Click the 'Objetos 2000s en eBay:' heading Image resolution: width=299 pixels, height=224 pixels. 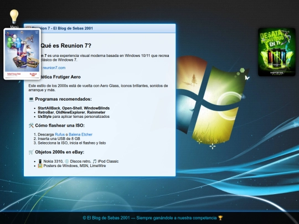(x=59, y=152)
